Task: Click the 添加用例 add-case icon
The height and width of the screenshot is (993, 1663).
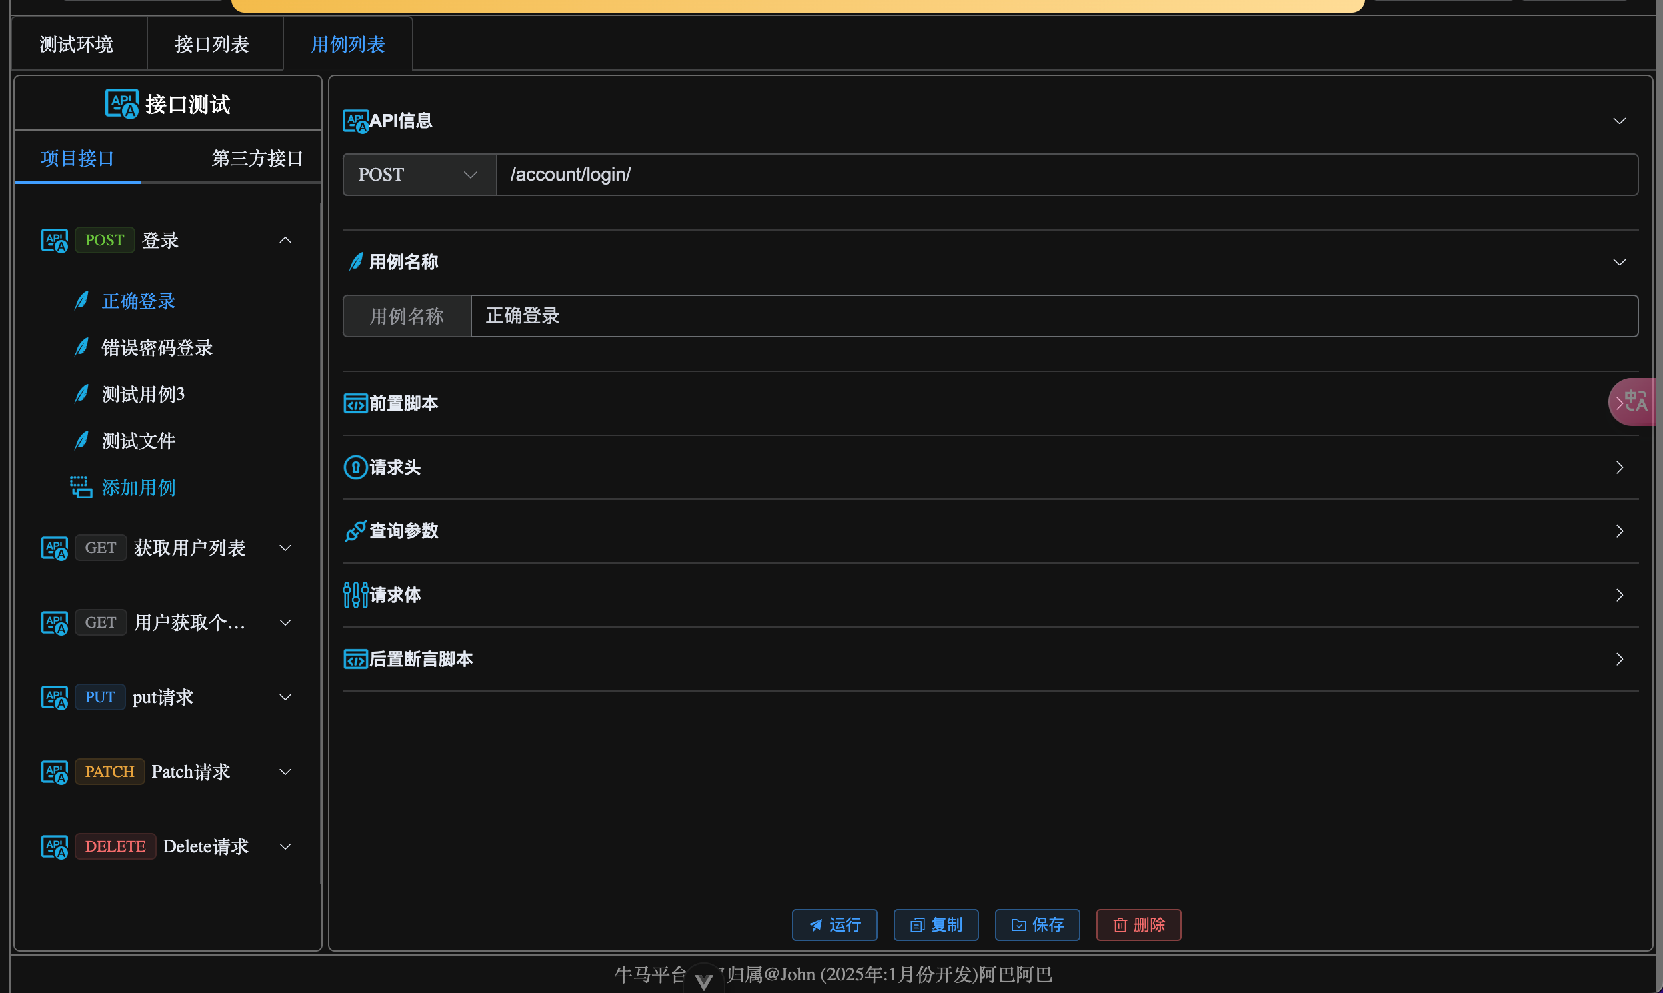Action: pos(81,487)
